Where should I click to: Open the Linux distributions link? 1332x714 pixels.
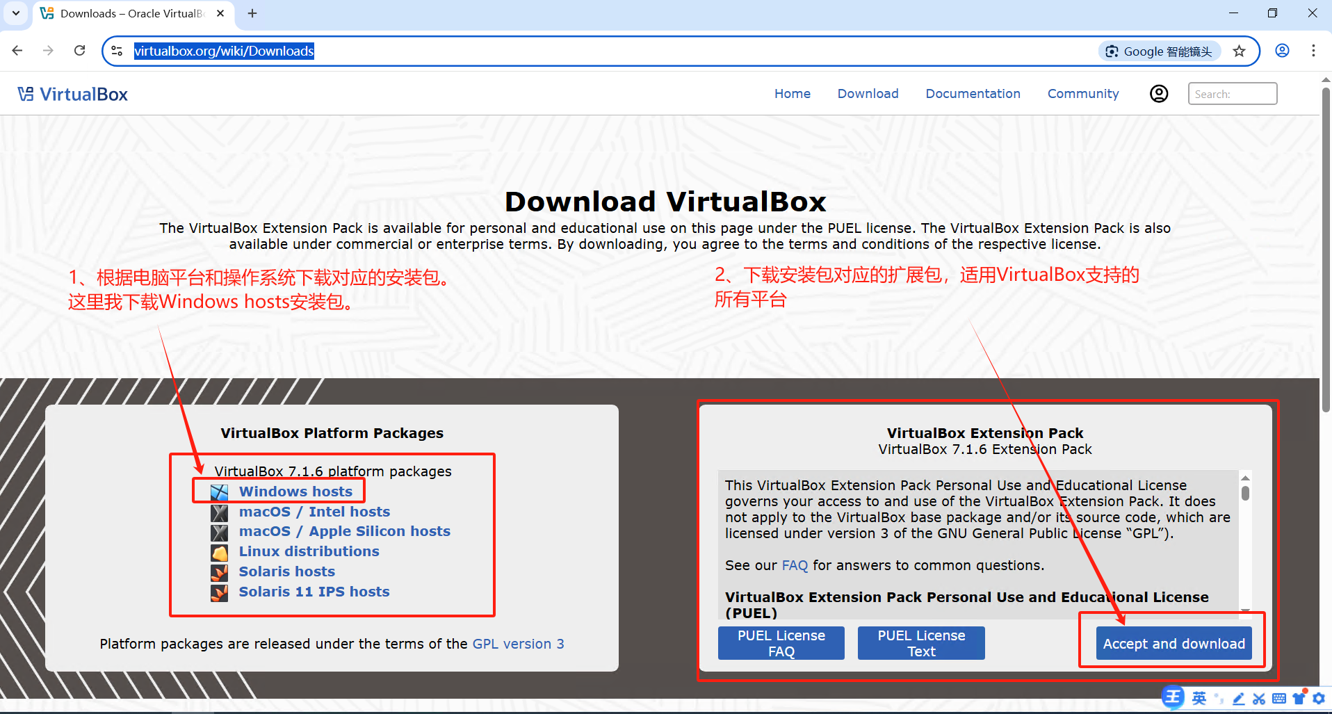(x=309, y=551)
